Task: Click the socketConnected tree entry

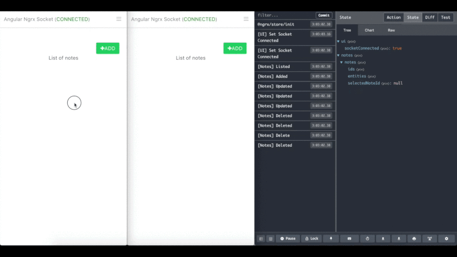Action: pos(362,48)
